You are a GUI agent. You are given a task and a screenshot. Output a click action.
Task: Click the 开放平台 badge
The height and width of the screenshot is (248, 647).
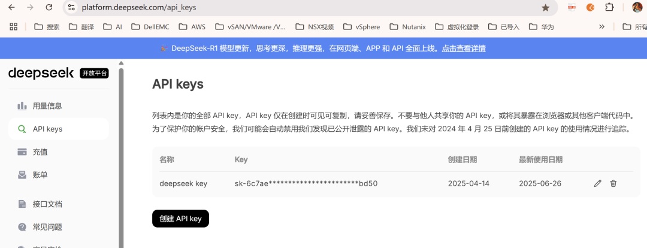(x=94, y=74)
